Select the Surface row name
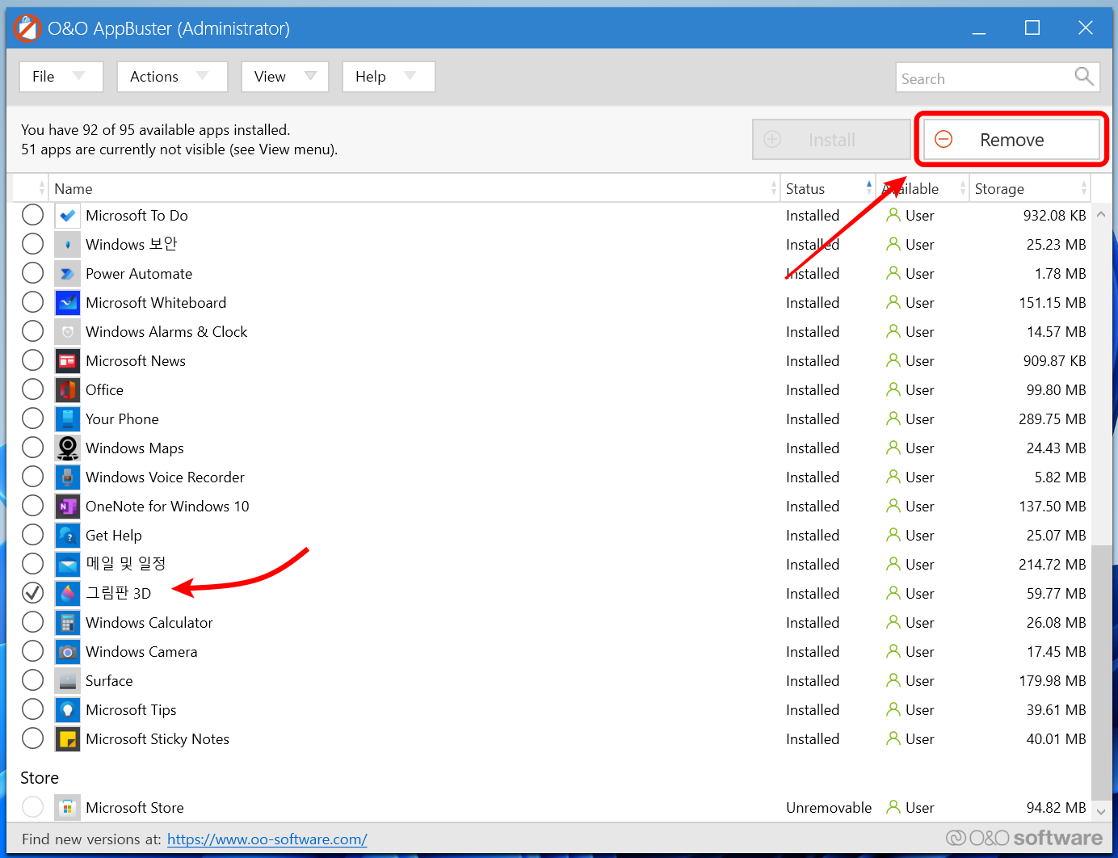 (109, 681)
